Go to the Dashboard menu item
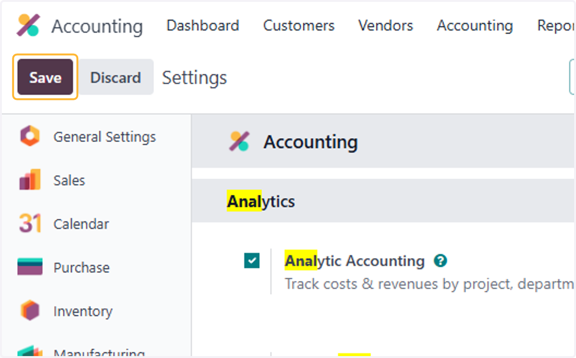 pos(203,25)
